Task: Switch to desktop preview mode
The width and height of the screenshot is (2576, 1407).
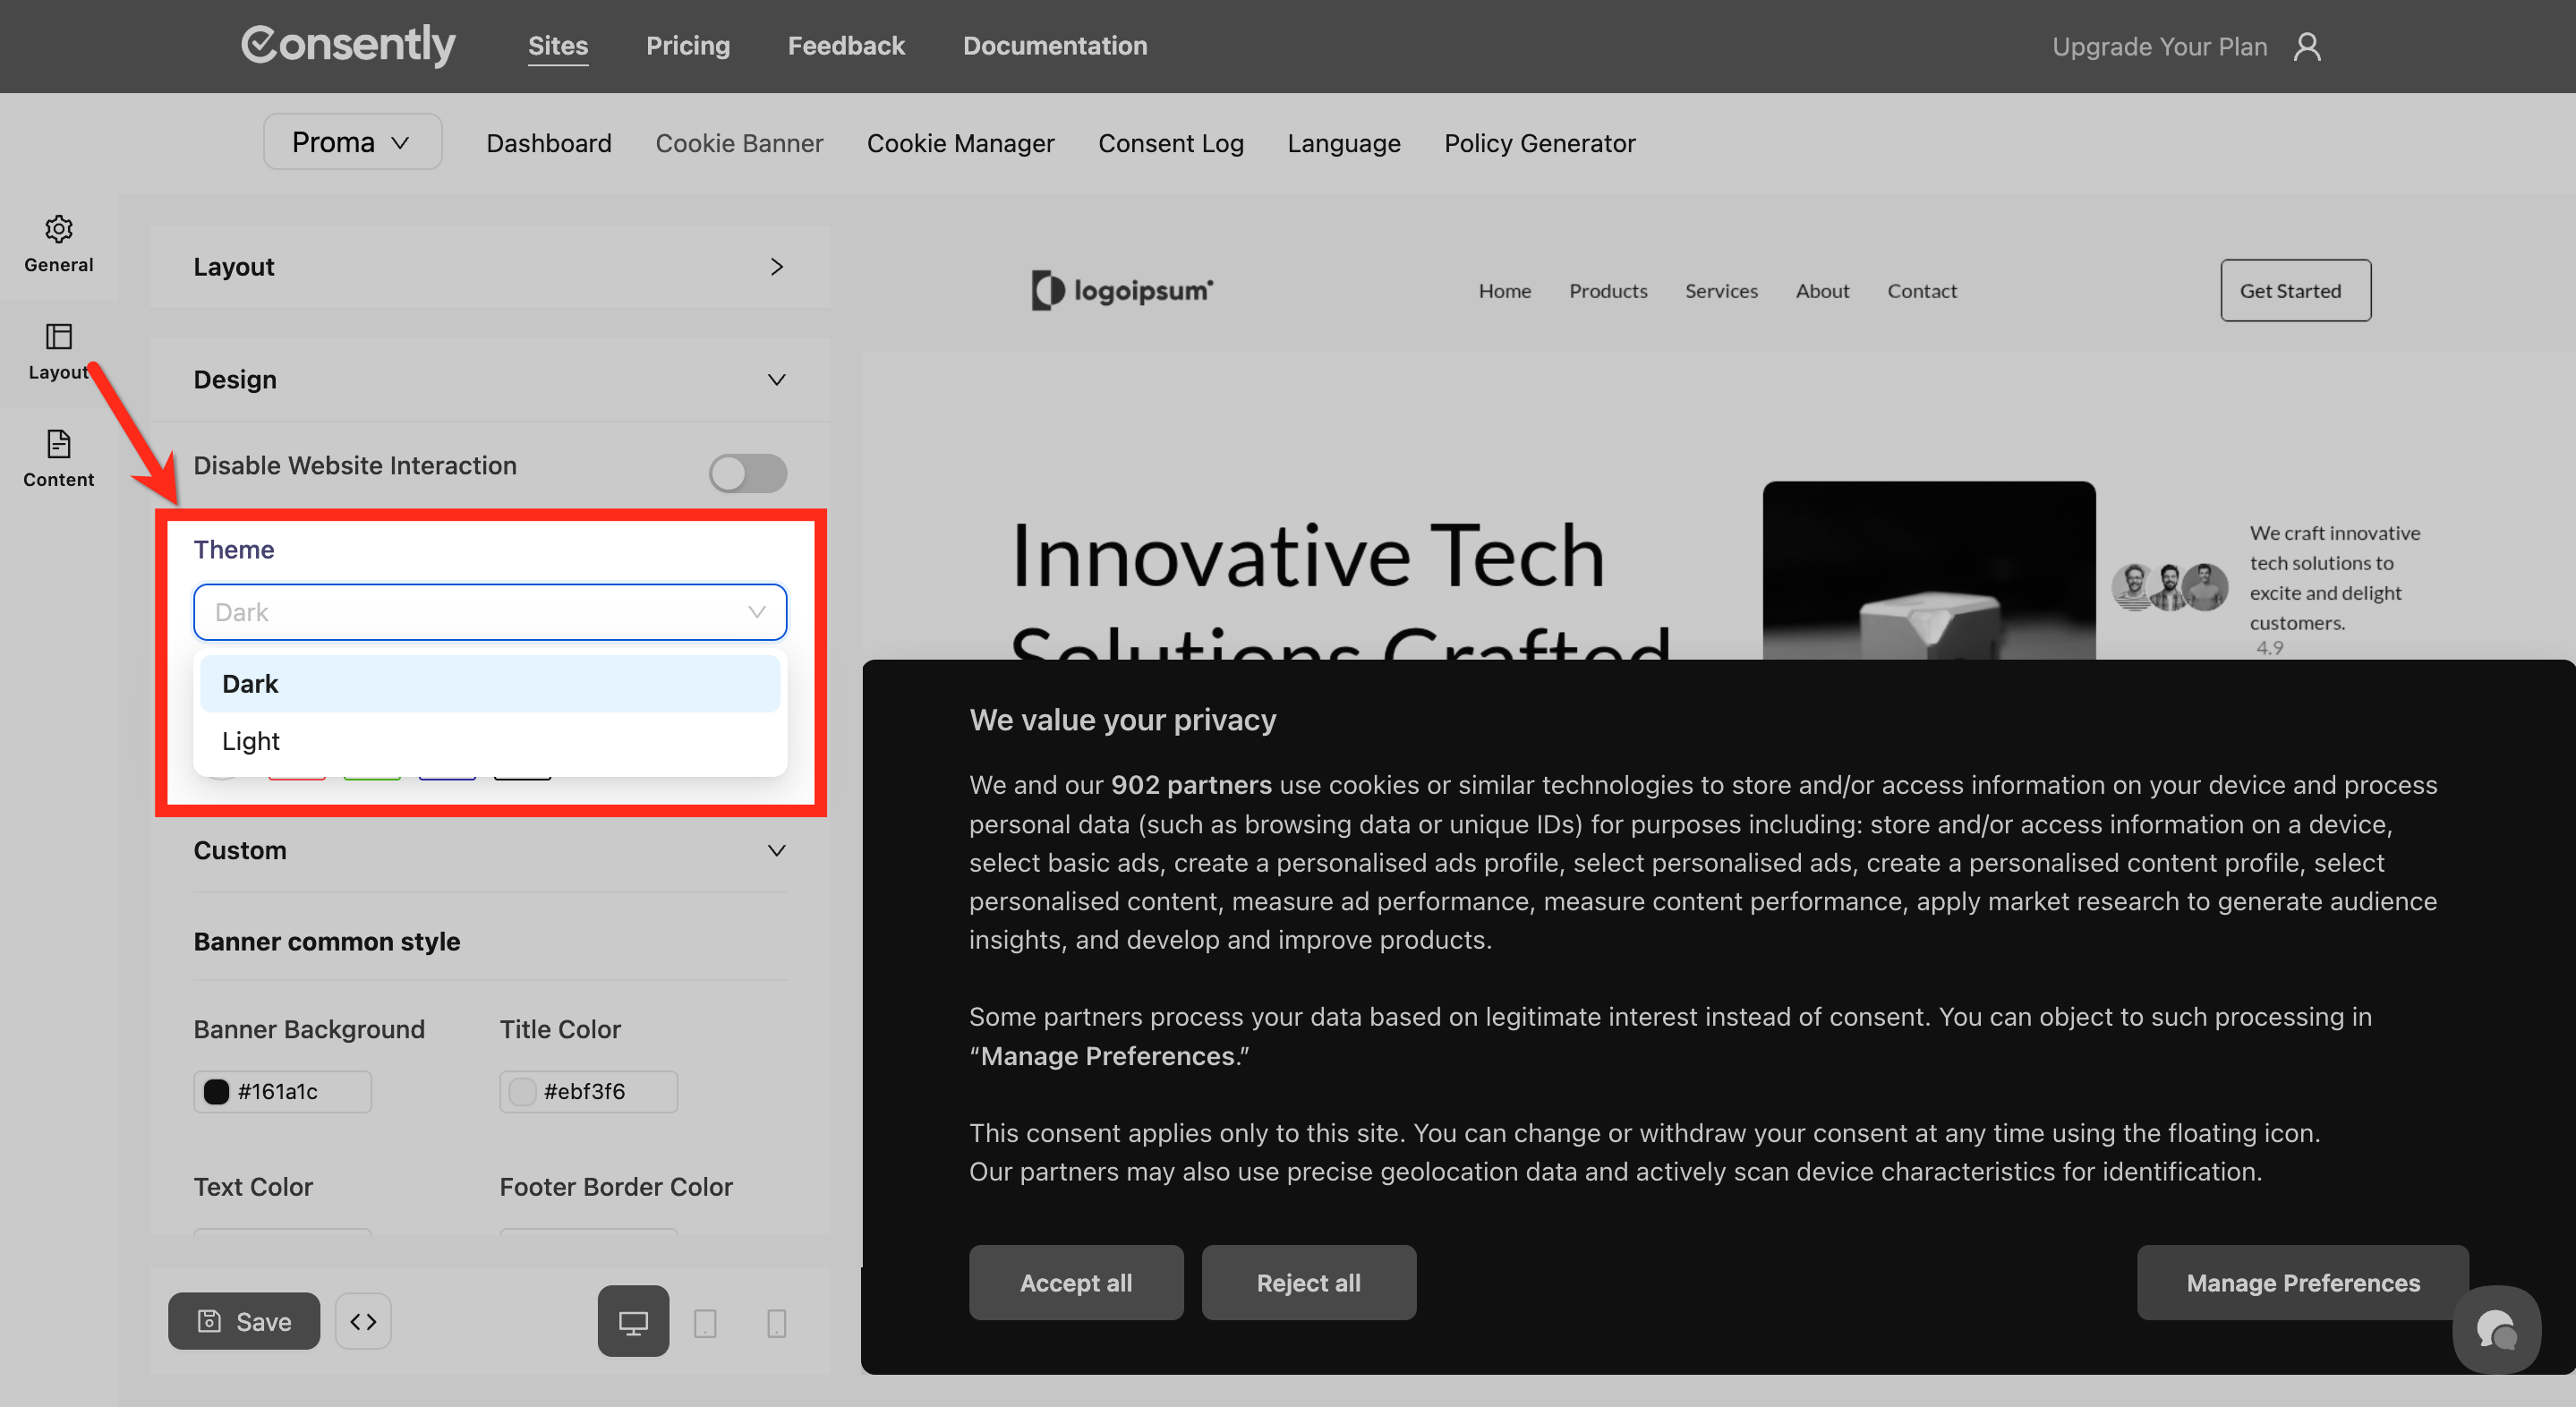Action: click(x=633, y=1321)
